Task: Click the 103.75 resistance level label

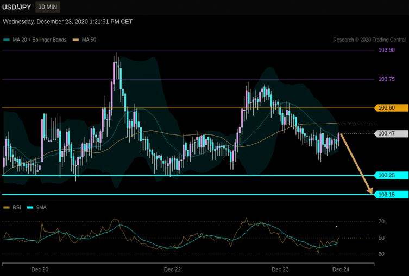Action: coord(387,79)
